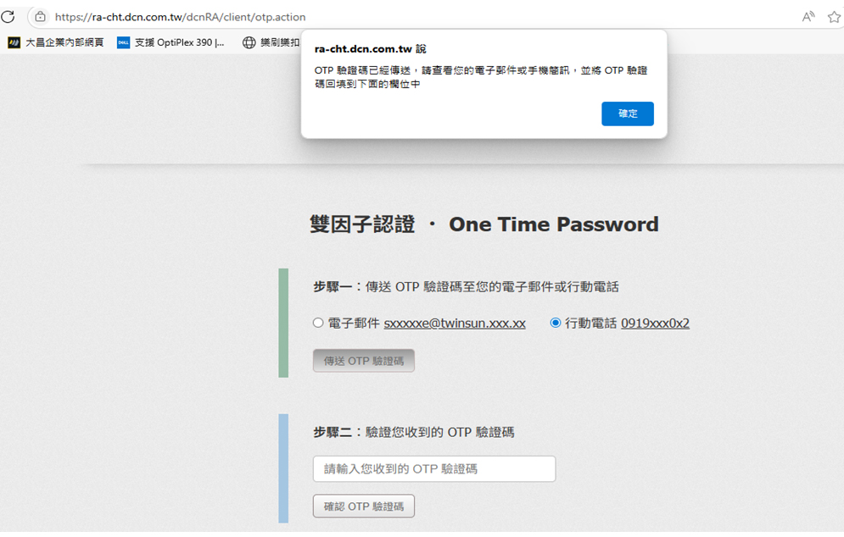This screenshot has height=537, width=844.
Task: Open the Dell 支援 OptiPlex 390 bookmark
Action: click(170, 42)
